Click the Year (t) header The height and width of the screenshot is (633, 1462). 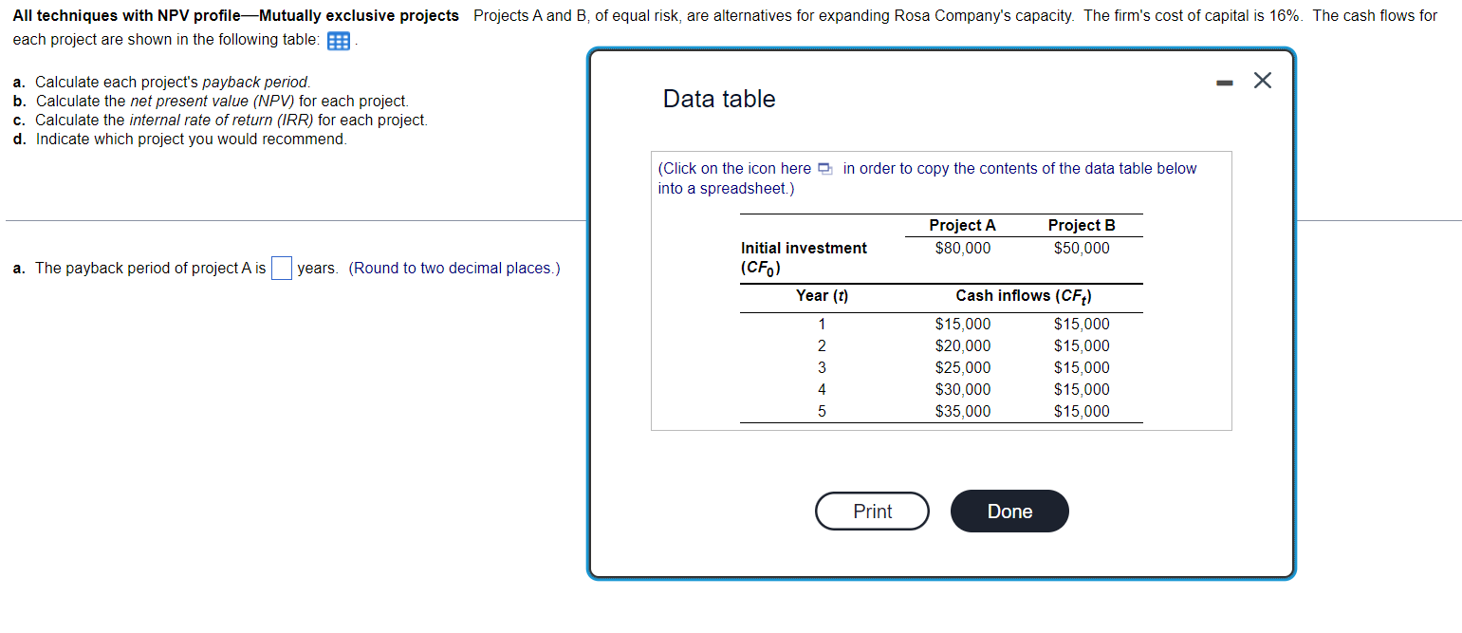click(x=822, y=295)
